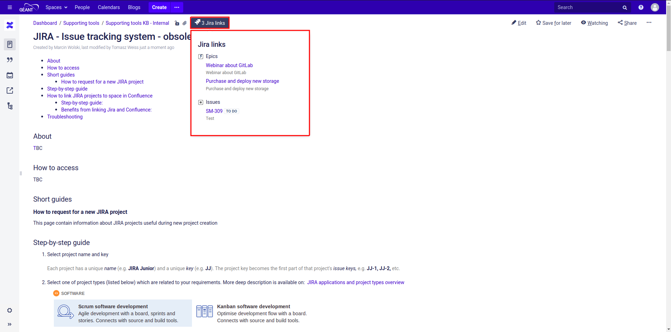Jump to Step-by-step guide top-level contents link
This screenshot has width=671, height=332.
coord(67,89)
